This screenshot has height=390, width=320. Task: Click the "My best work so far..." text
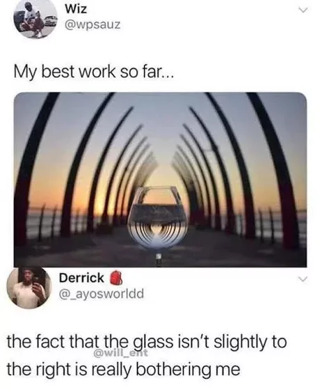93,72
